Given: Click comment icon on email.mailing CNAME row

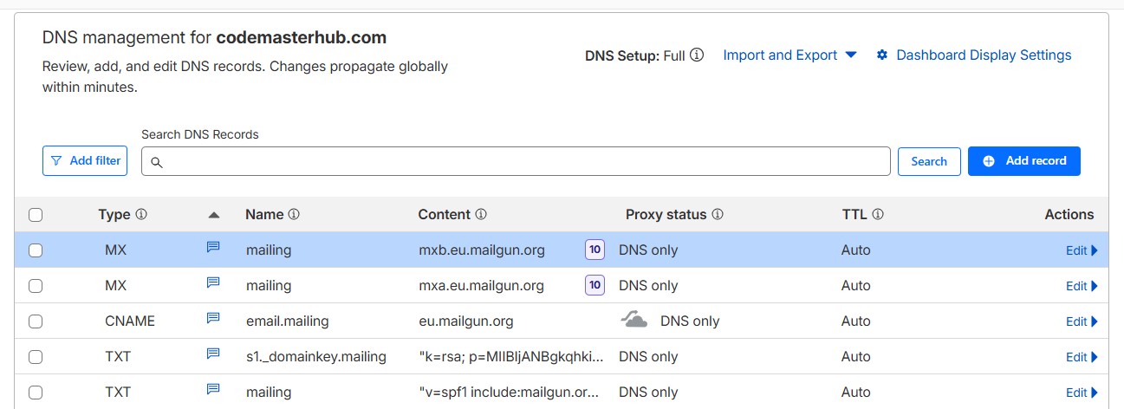Looking at the screenshot, I should pos(212,319).
